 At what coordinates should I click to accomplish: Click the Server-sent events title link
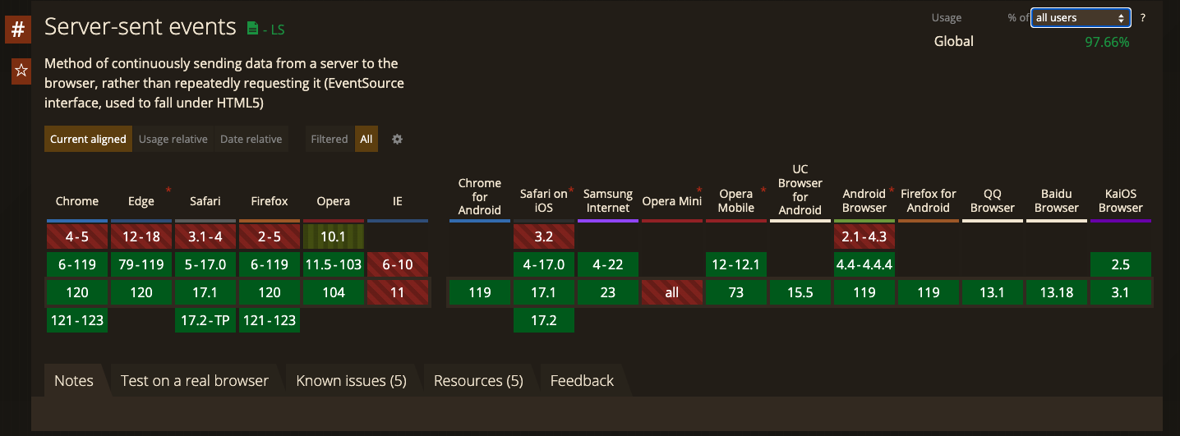click(141, 27)
